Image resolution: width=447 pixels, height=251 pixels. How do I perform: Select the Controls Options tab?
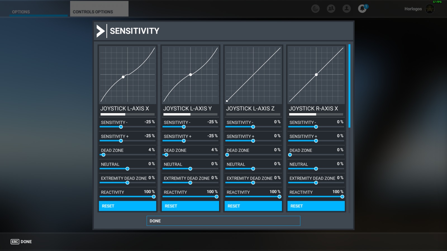pos(93,12)
